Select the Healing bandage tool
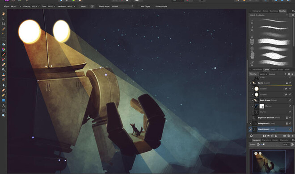The image size is (295, 174). click(x=4, y=90)
